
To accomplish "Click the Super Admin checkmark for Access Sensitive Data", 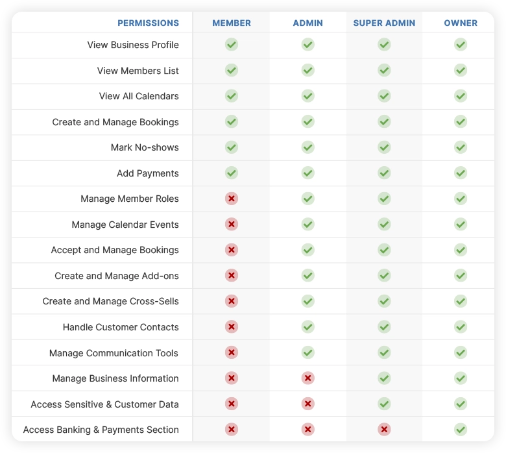I will coord(384,404).
